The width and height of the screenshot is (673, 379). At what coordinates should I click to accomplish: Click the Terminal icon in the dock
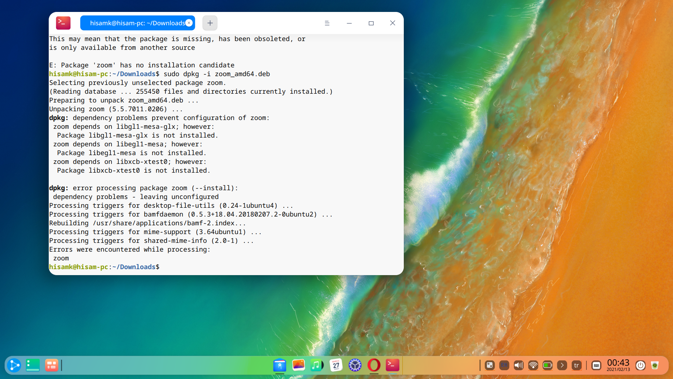click(x=393, y=365)
